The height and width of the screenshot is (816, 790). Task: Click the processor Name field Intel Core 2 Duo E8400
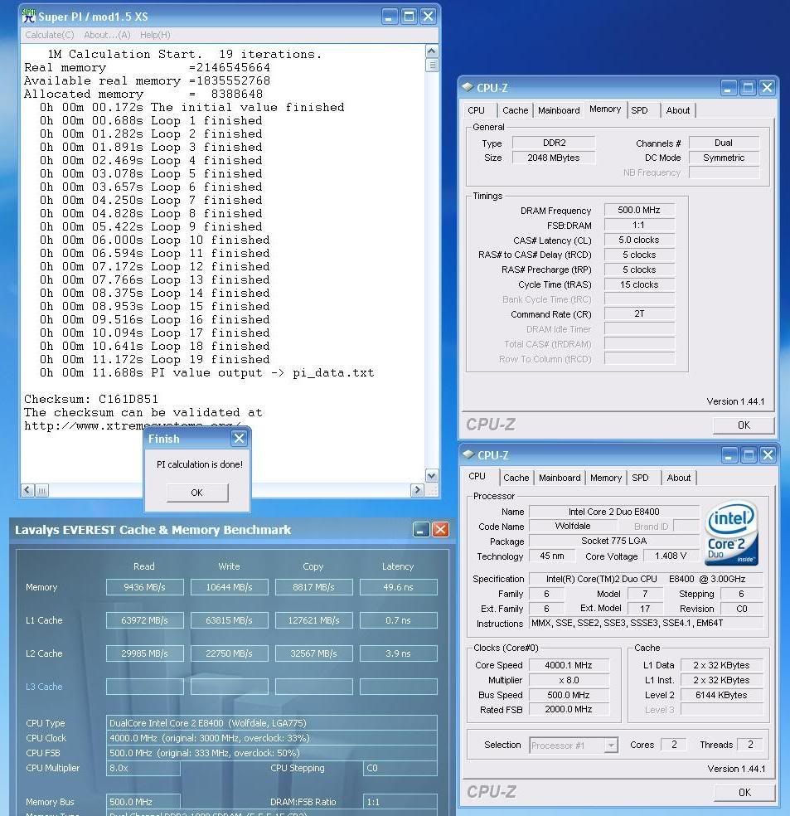pos(613,512)
